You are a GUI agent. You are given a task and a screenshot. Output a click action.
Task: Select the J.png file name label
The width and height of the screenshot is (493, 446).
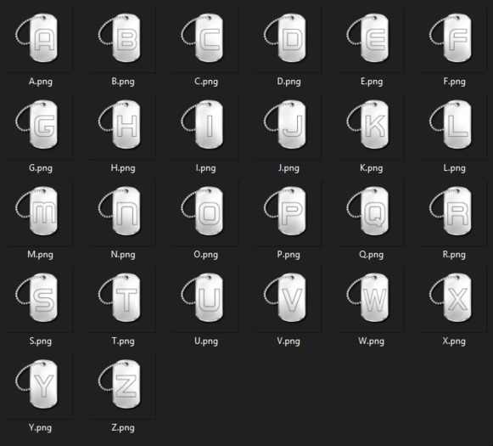pyautogui.click(x=289, y=168)
